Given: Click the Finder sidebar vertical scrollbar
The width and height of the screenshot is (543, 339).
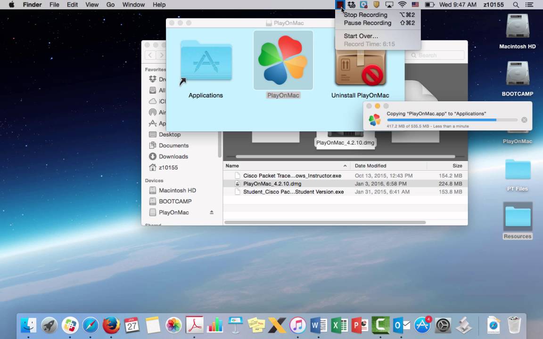Looking at the screenshot, I should (220, 144).
